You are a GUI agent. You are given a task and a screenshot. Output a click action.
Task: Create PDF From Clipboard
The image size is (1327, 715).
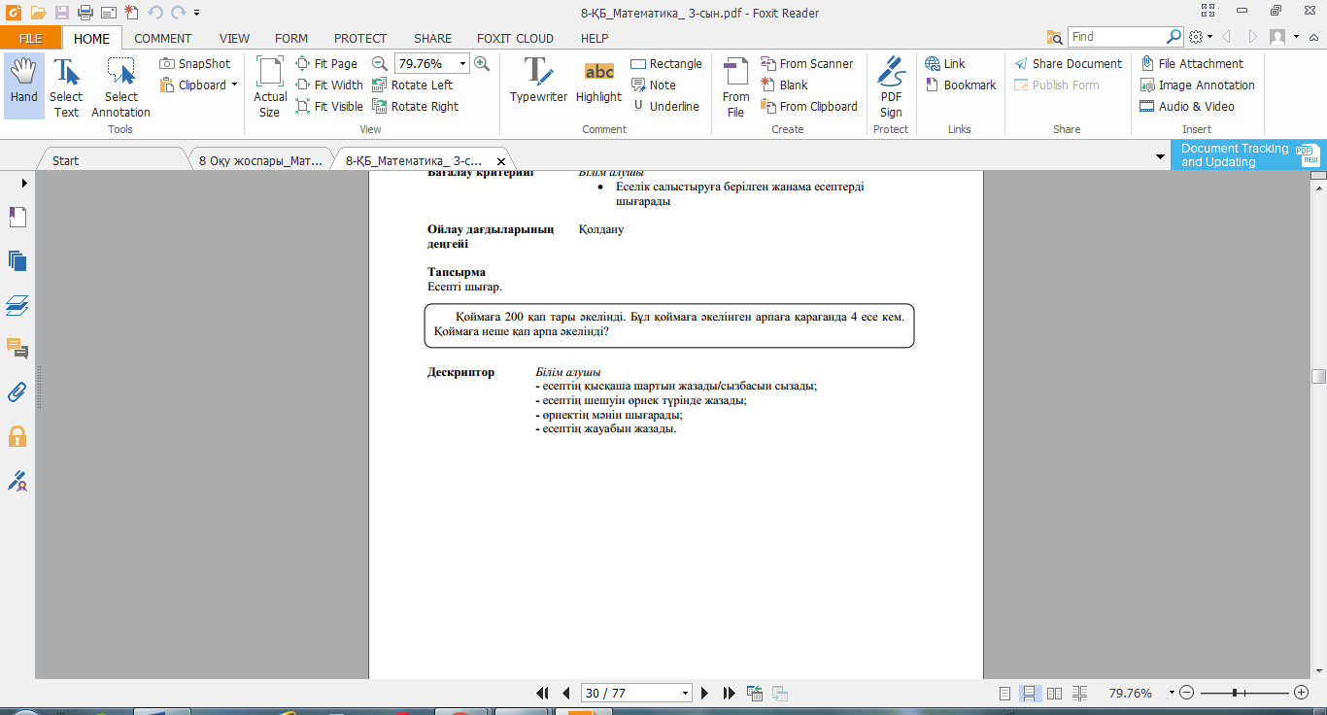809,107
